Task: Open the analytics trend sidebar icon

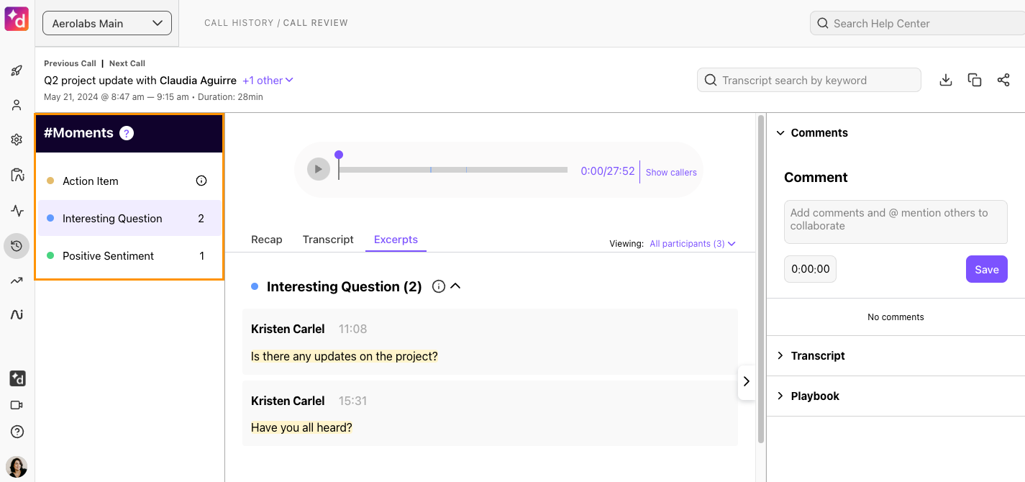Action: 17,281
